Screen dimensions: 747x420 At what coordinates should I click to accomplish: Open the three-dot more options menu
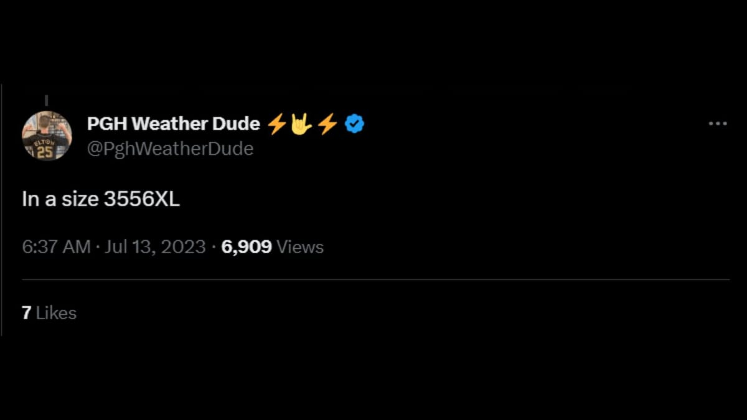717,124
